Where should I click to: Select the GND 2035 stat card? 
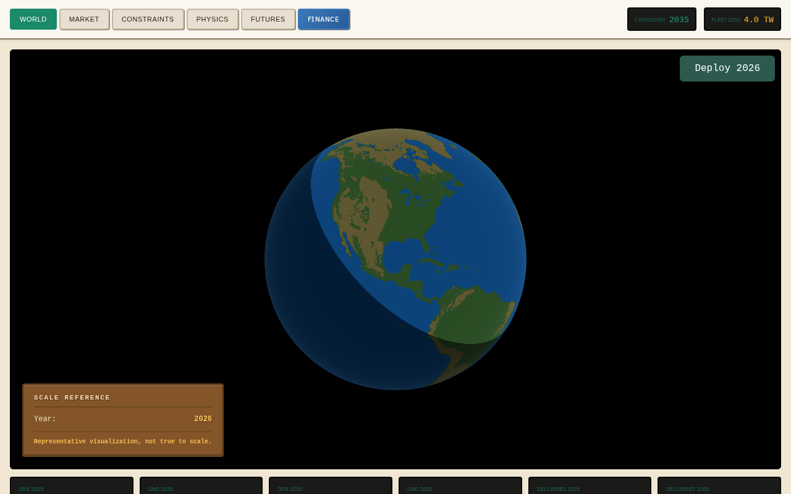(201, 485)
